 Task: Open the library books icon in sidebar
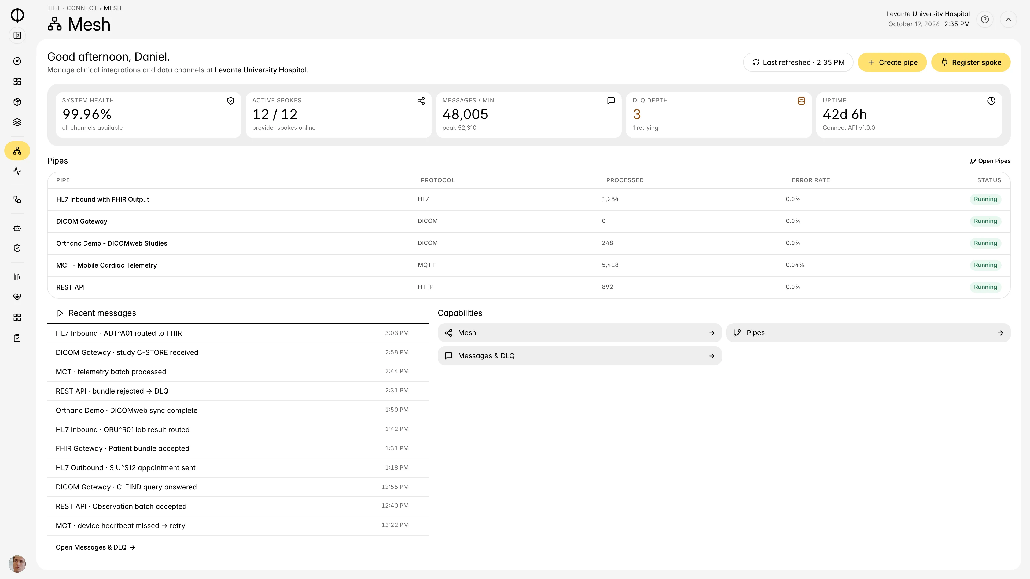coord(17,277)
